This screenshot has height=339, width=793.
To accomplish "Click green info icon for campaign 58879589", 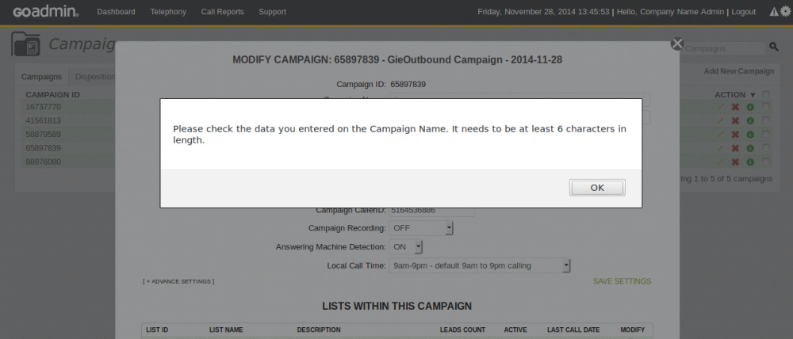I will tap(750, 135).
